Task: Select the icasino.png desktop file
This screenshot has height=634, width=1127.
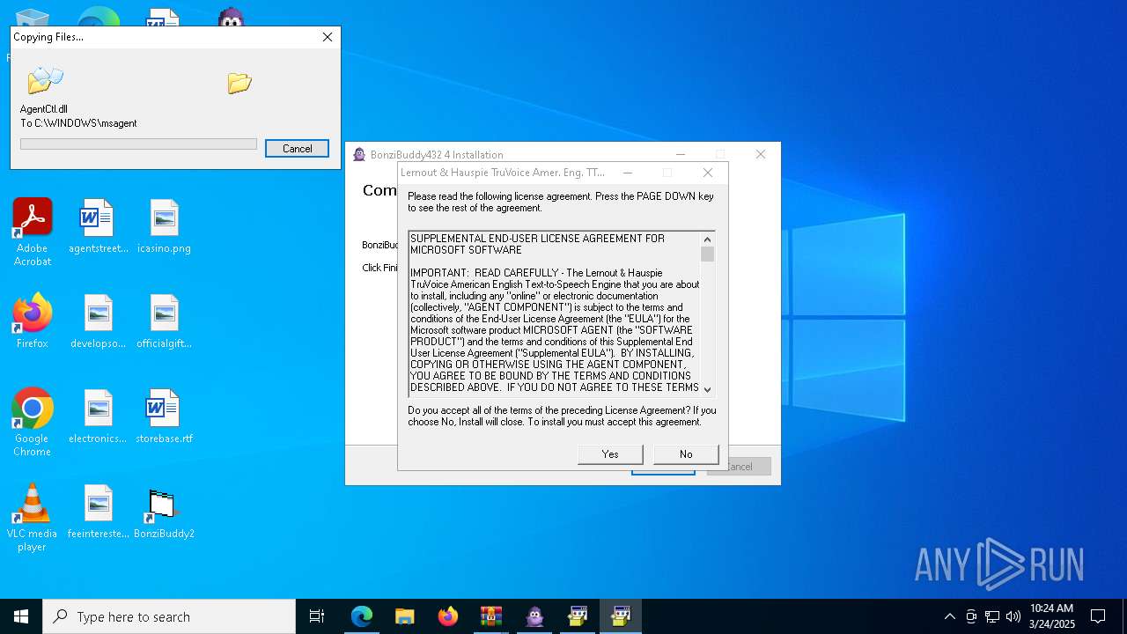Action: [x=164, y=226]
